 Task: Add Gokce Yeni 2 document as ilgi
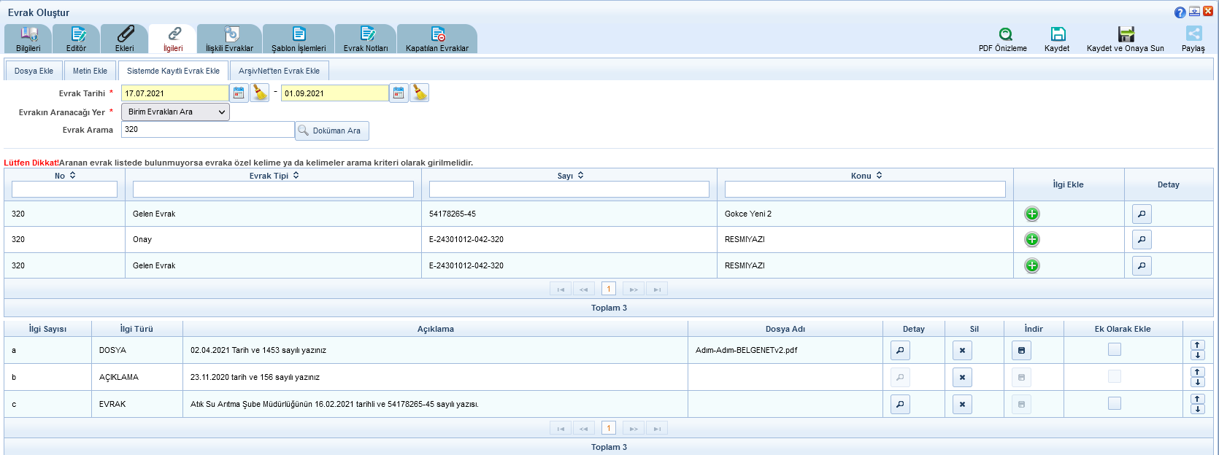1031,214
